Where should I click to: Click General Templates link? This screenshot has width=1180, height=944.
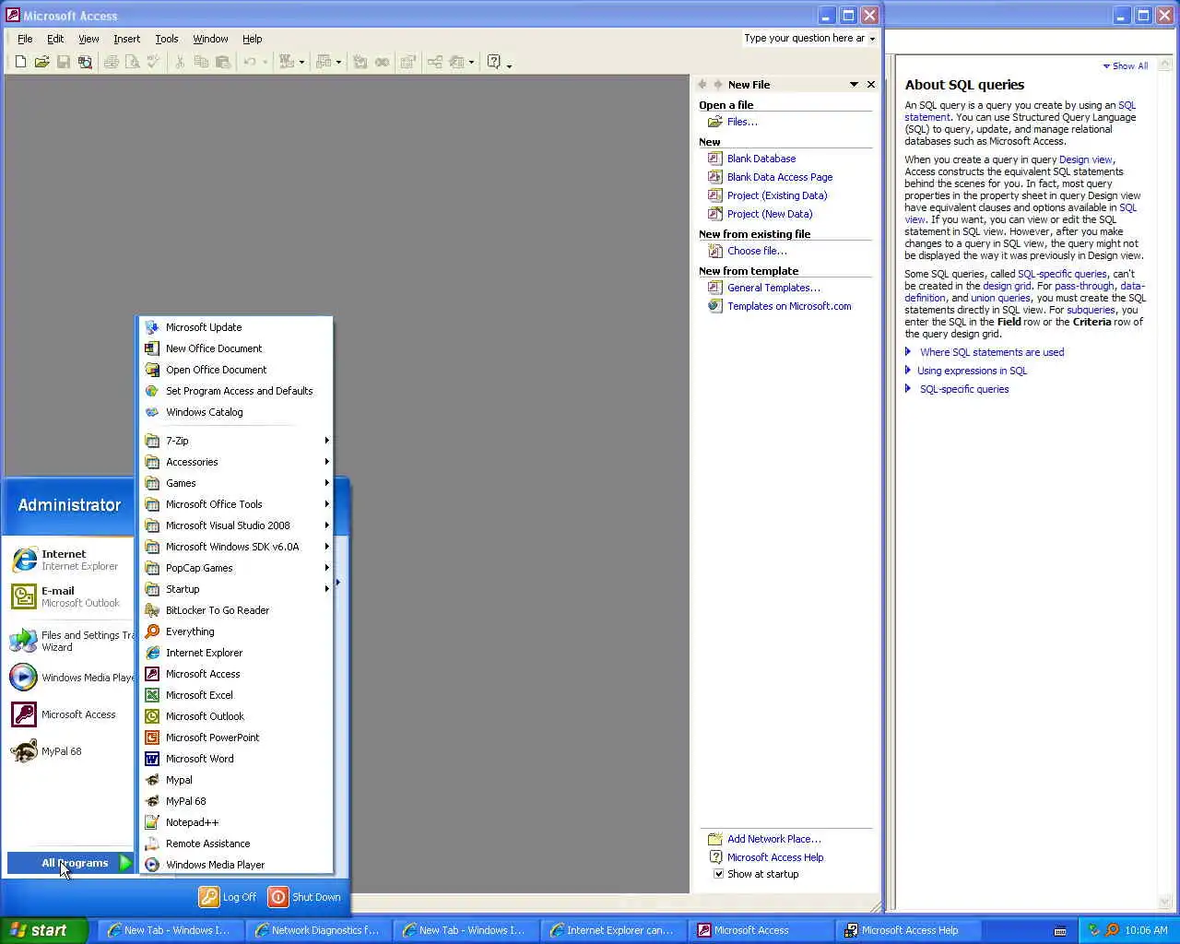[x=773, y=288]
